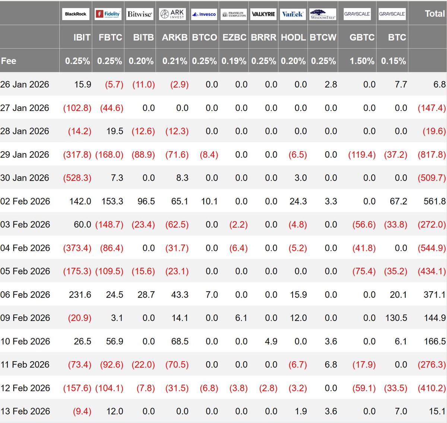Click the total inflow value 561.8

click(x=435, y=201)
